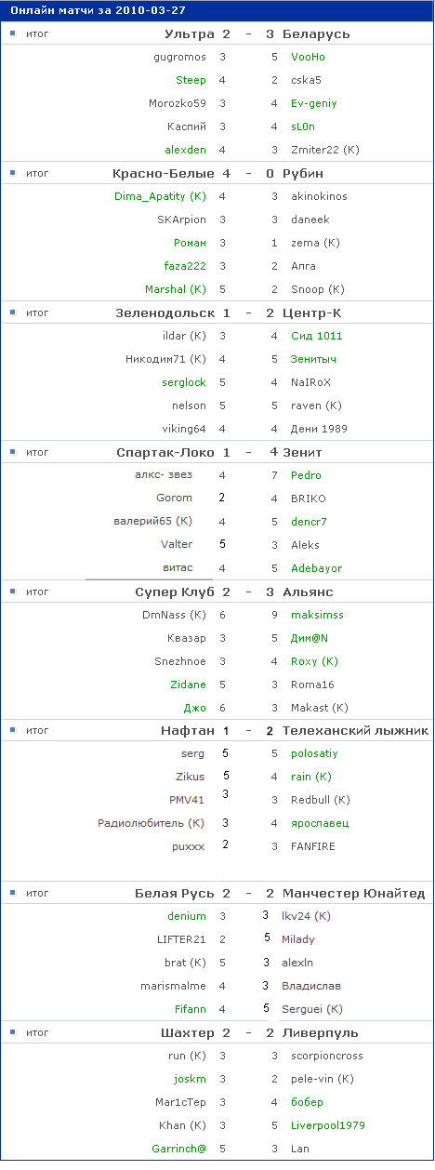Select player Dima_Apatity (K)
This screenshot has width=435, height=1170.
tap(160, 196)
